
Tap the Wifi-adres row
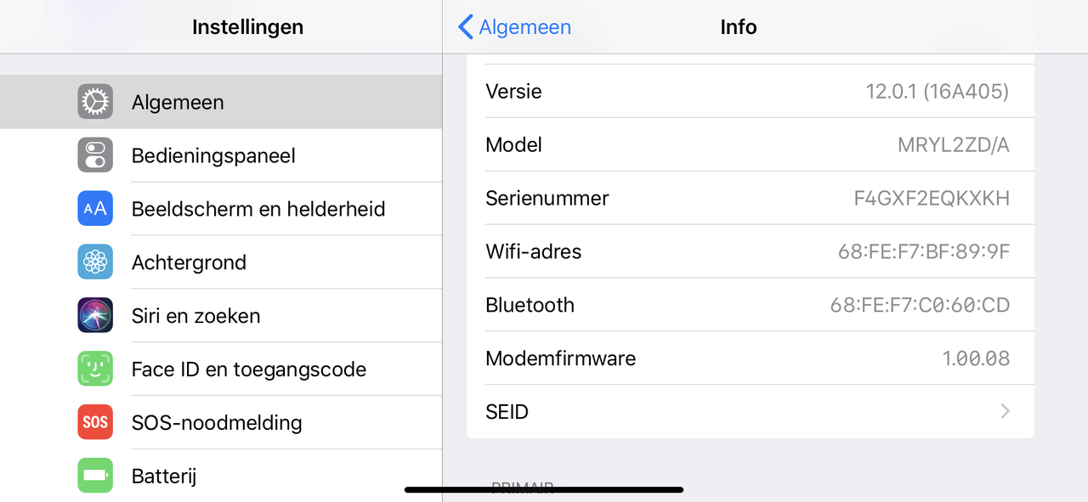click(x=751, y=251)
